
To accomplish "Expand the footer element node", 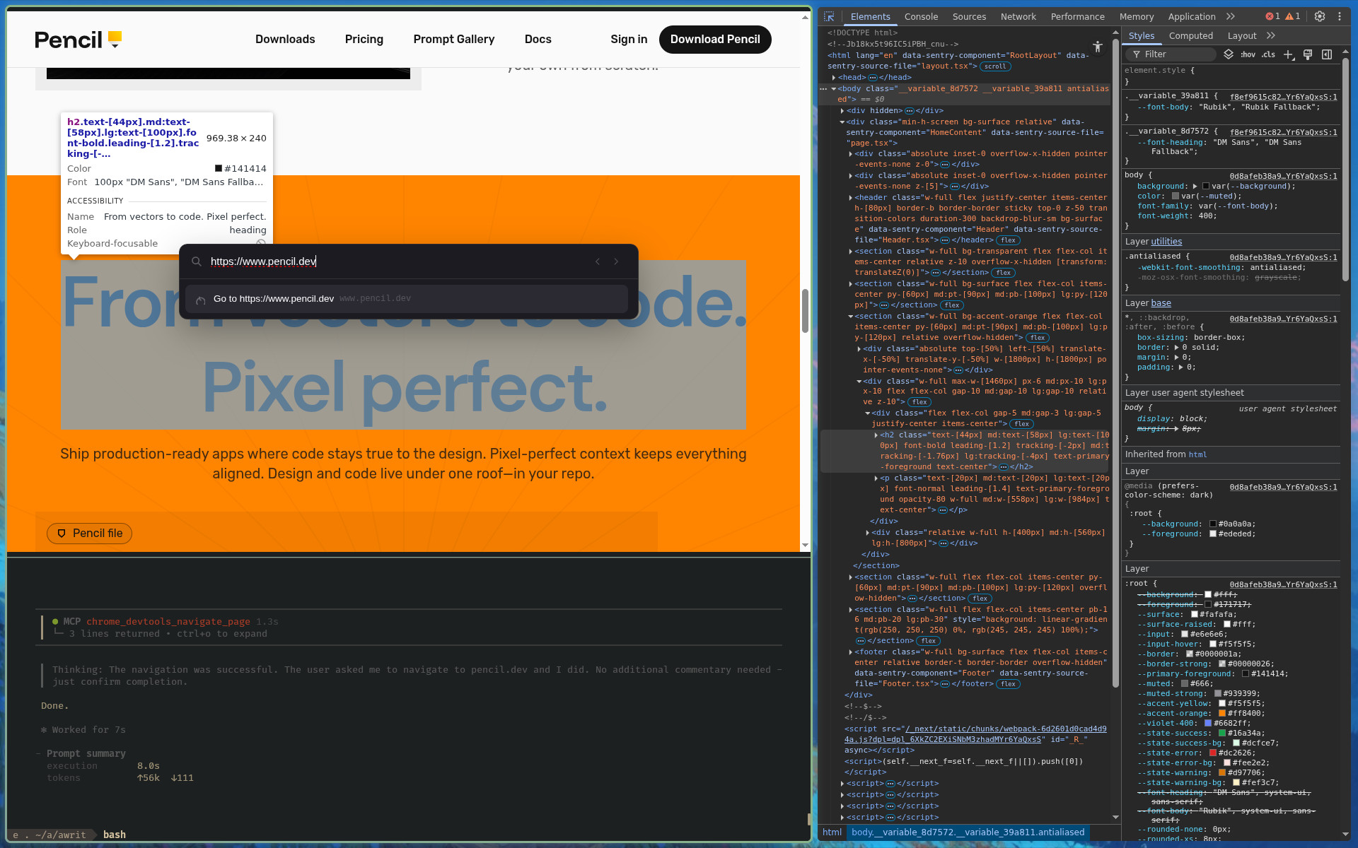I will pos(851,652).
